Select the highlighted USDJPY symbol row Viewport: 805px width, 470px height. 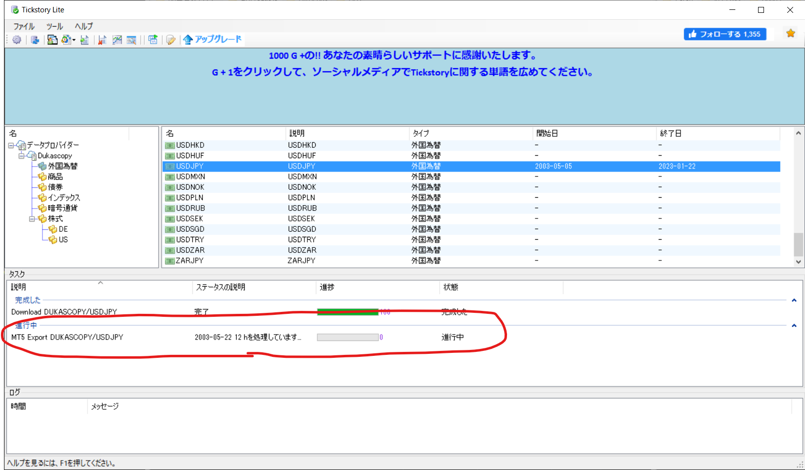[x=471, y=167]
